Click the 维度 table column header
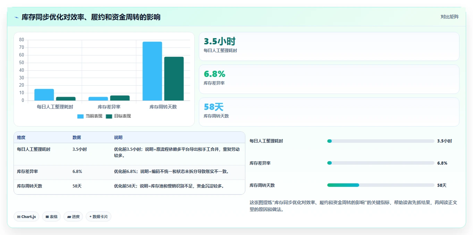Viewport: 473px width, 235px height. pos(21,138)
